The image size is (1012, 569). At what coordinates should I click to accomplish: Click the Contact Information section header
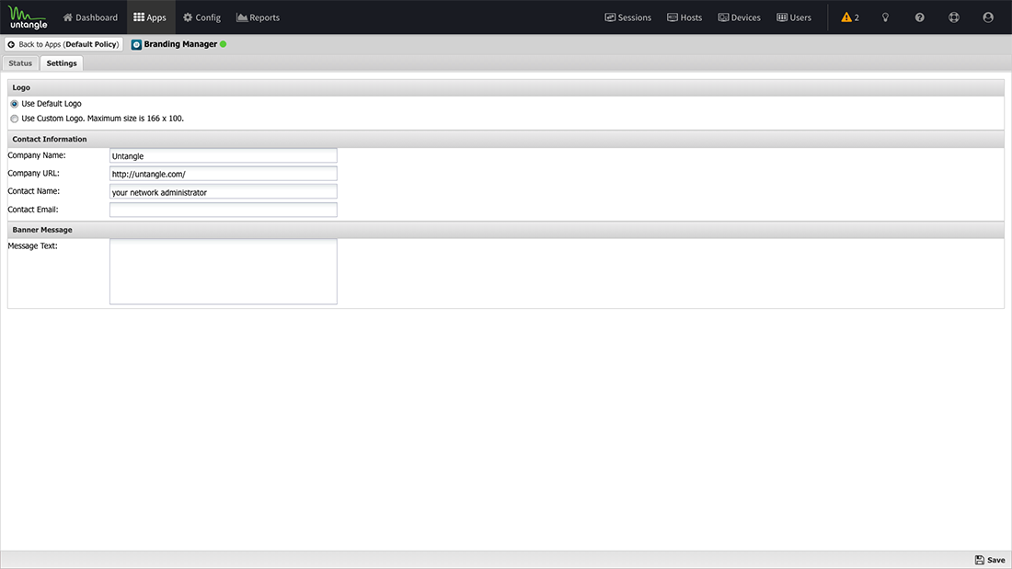tap(506, 140)
